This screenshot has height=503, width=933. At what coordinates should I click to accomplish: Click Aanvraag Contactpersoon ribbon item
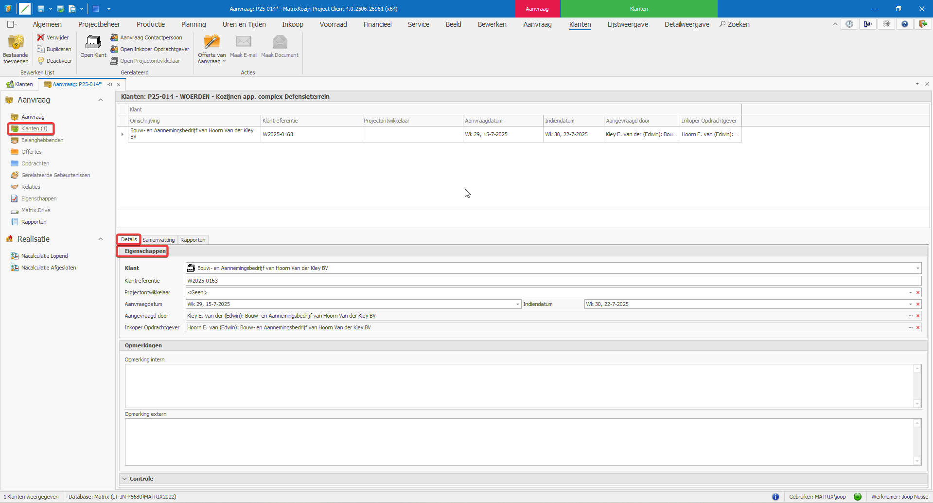click(146, 37)
